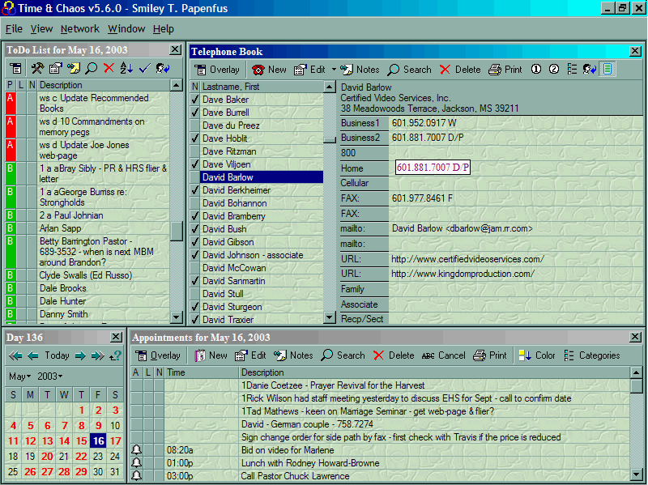648x485 pixels.
Task: Toggle the note checkmark for Dave Burrell
Action: 195,113
